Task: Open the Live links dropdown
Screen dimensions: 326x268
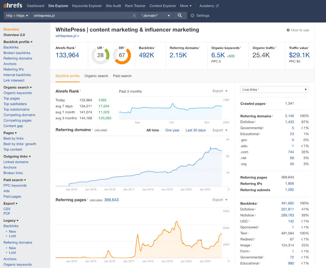Action: 275,90
